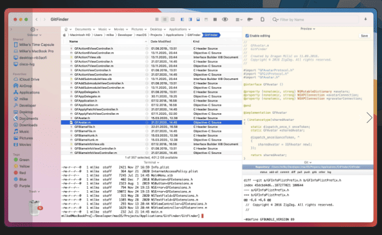
Task: Open the action circle menu above sidebar
Action: pyautogui.click(x=34, y=29)
